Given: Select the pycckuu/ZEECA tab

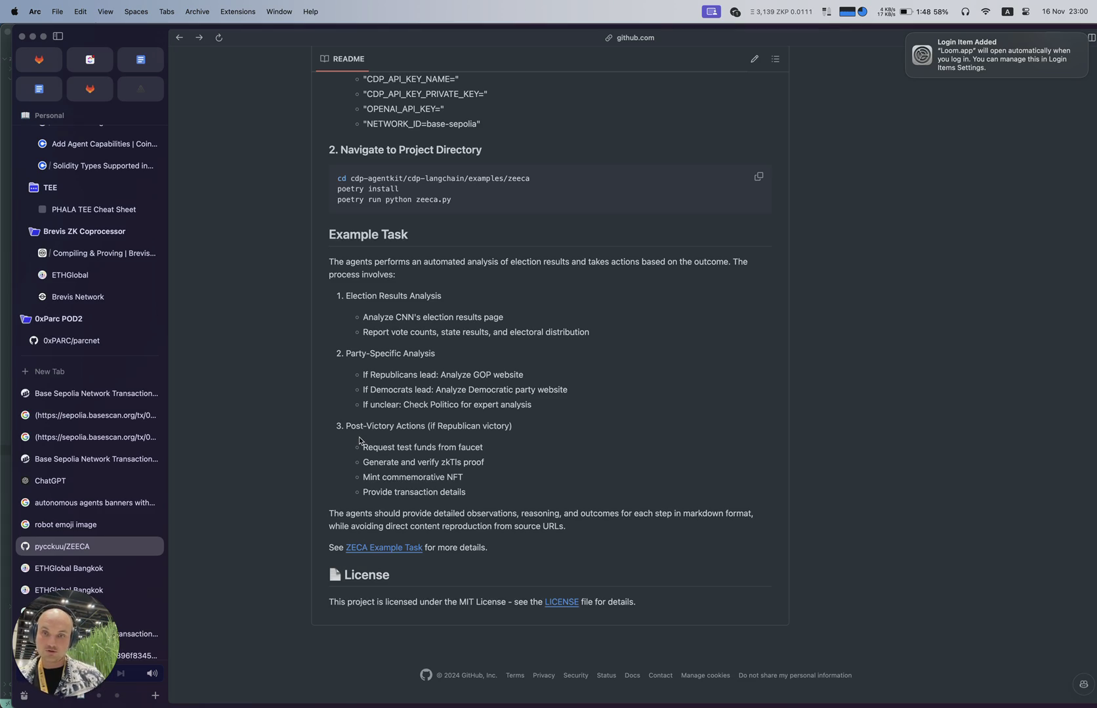Looking at the screenshot, I should tap(90, 546).
